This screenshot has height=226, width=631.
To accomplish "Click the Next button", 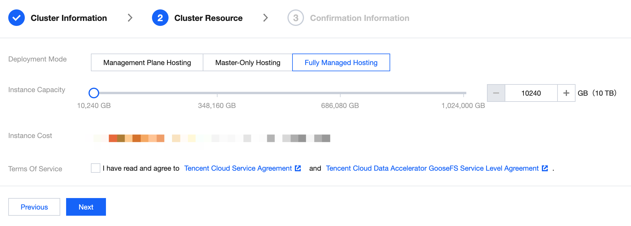I will click(x=86, y=207).
